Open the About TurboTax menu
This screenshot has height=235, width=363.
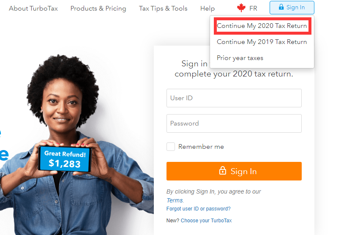coord(33,8)
